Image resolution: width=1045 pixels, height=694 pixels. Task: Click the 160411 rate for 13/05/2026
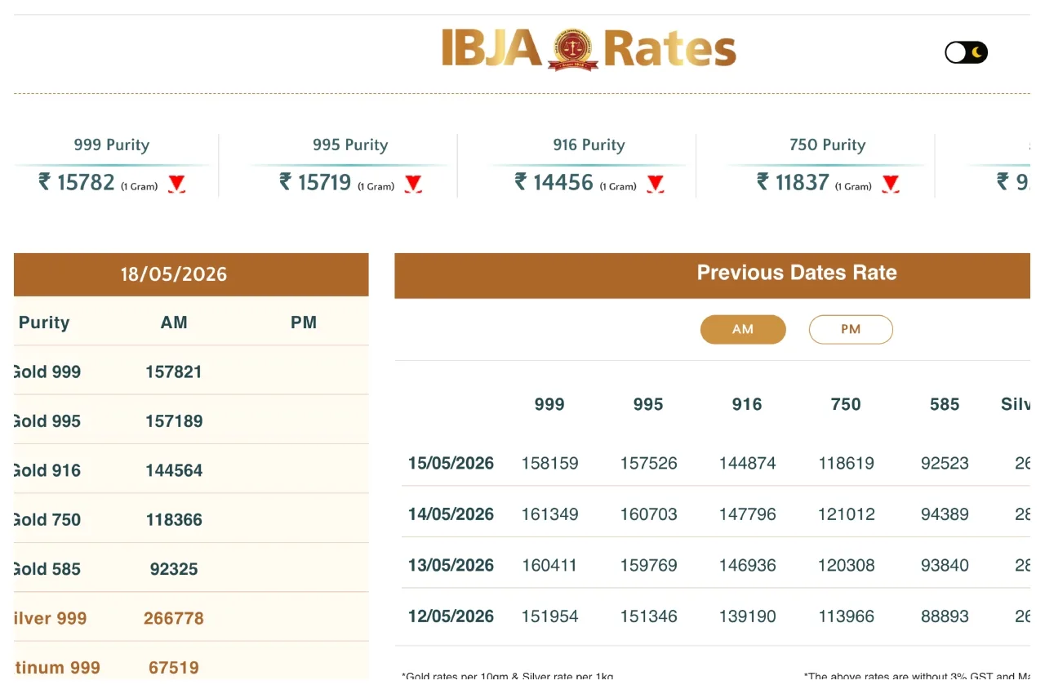click(549, 565)
